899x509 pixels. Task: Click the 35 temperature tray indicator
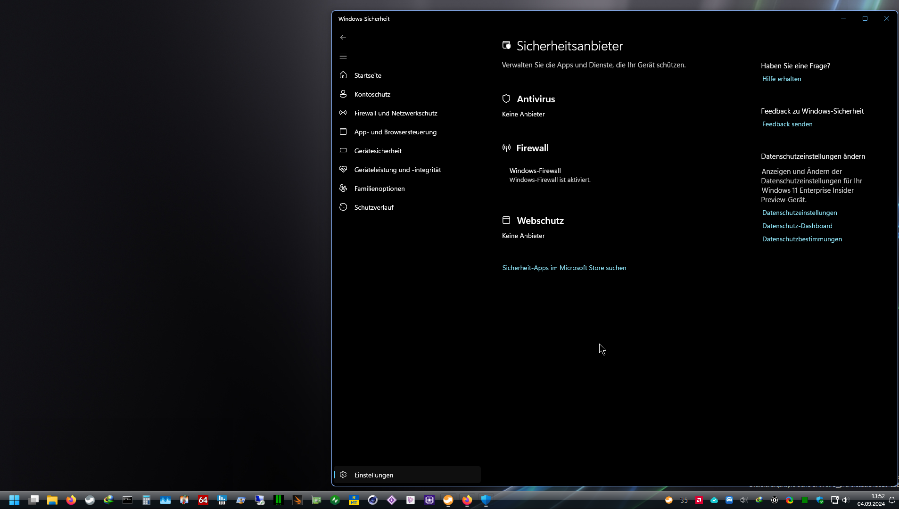coord(684,500)
